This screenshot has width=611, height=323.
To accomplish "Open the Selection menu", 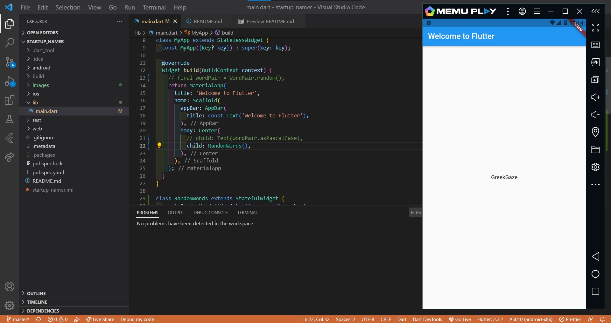I will click(x=68, y=7).
